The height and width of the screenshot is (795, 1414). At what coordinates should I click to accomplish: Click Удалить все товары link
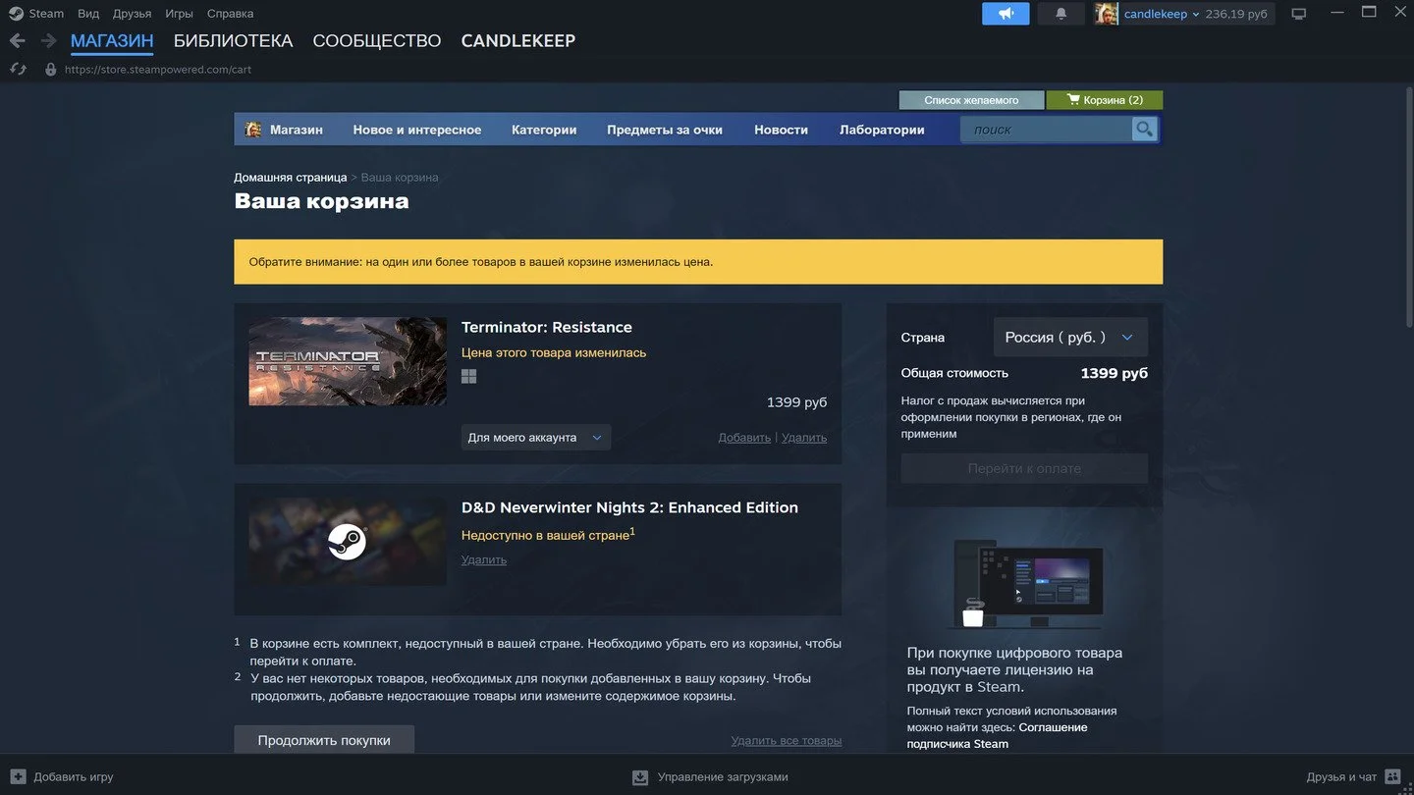pos(787,741)
